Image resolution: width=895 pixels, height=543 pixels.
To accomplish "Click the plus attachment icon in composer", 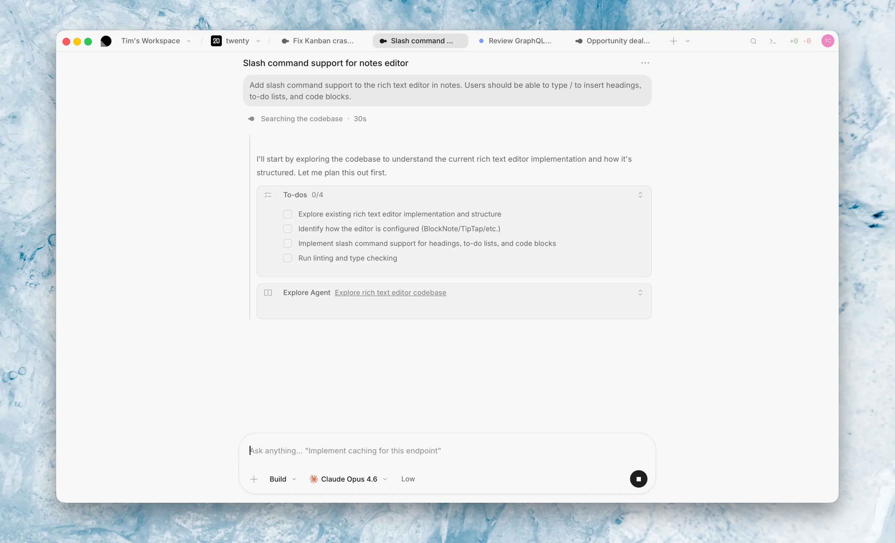I will (x=254, y=479).
